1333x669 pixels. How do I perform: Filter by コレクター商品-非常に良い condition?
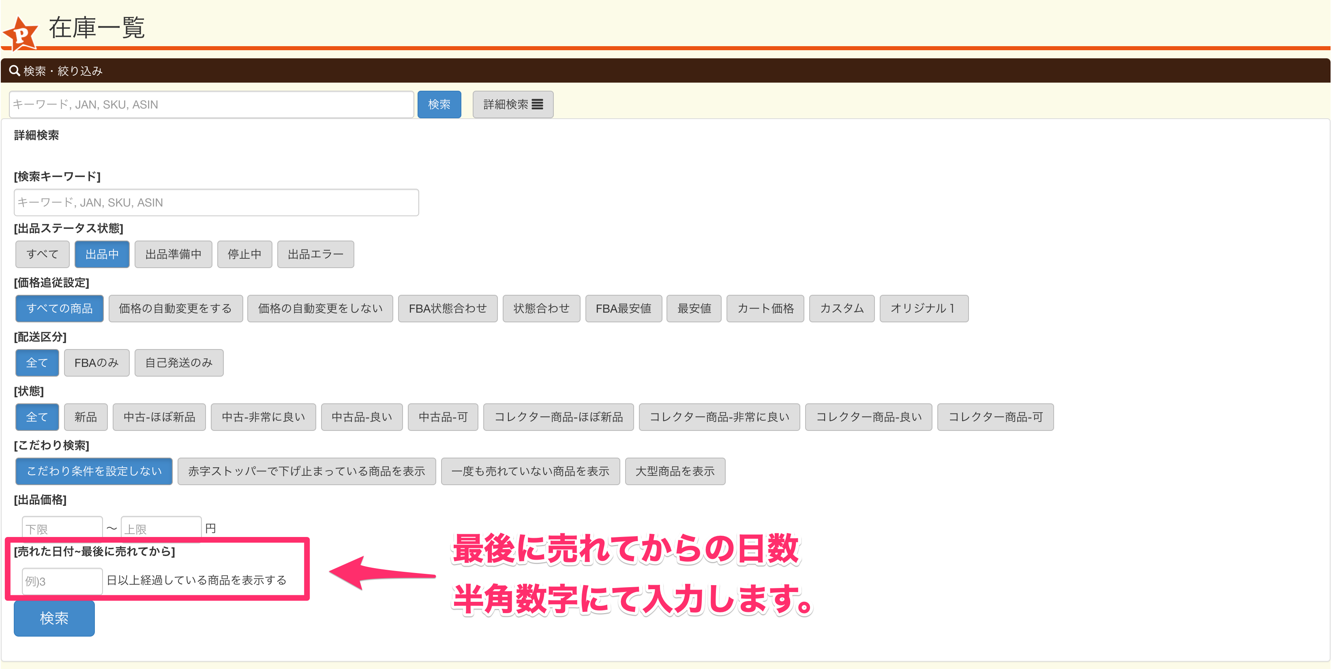[719, 417]
